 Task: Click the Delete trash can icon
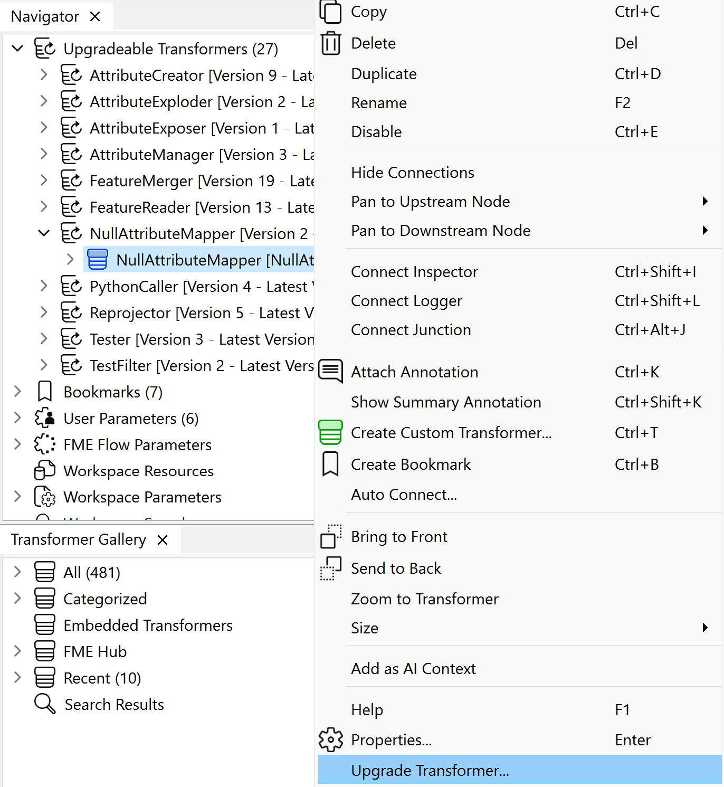point(331,43)
